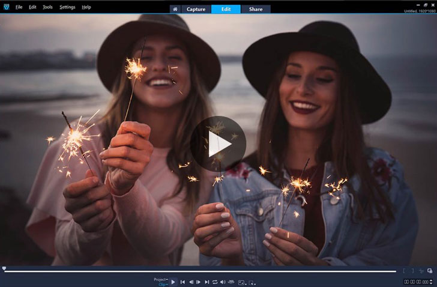Click the Help menu

[86, 7]
